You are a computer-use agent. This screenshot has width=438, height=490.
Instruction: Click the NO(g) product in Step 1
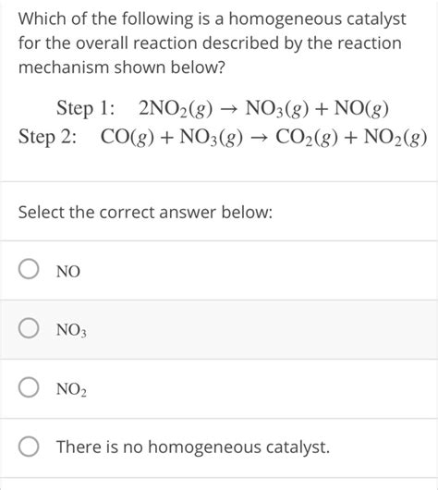[x=361, y=109]
